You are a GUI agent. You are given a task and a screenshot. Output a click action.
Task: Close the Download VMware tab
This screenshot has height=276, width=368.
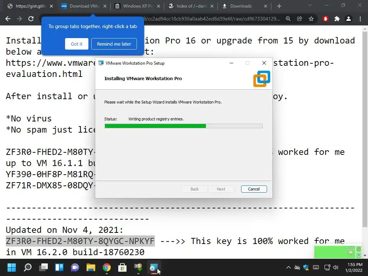tap(105, 6)
